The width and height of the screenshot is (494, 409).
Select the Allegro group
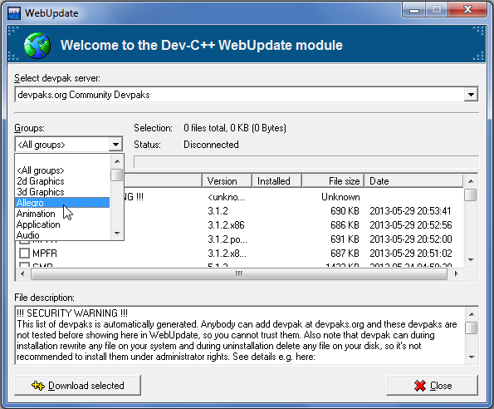point(62,203)
